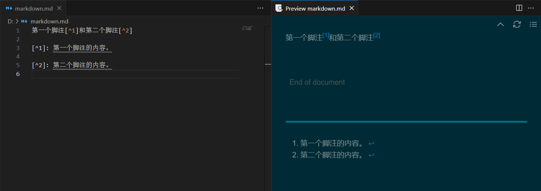Click line number 3 in the gutter
541x191 pixels.
click(18, 48)
